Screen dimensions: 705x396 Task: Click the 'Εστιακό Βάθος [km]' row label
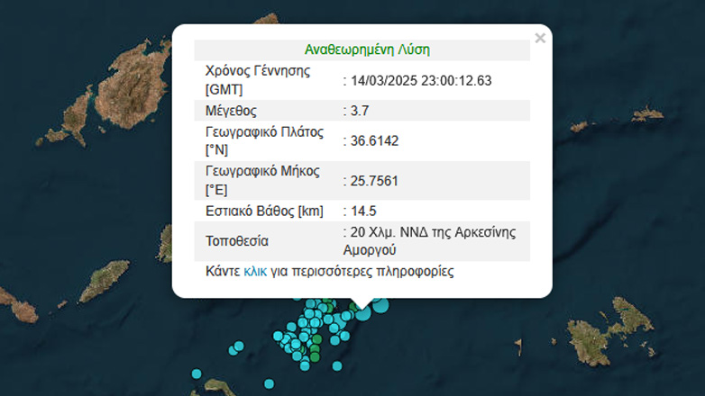tap(264, 211)
